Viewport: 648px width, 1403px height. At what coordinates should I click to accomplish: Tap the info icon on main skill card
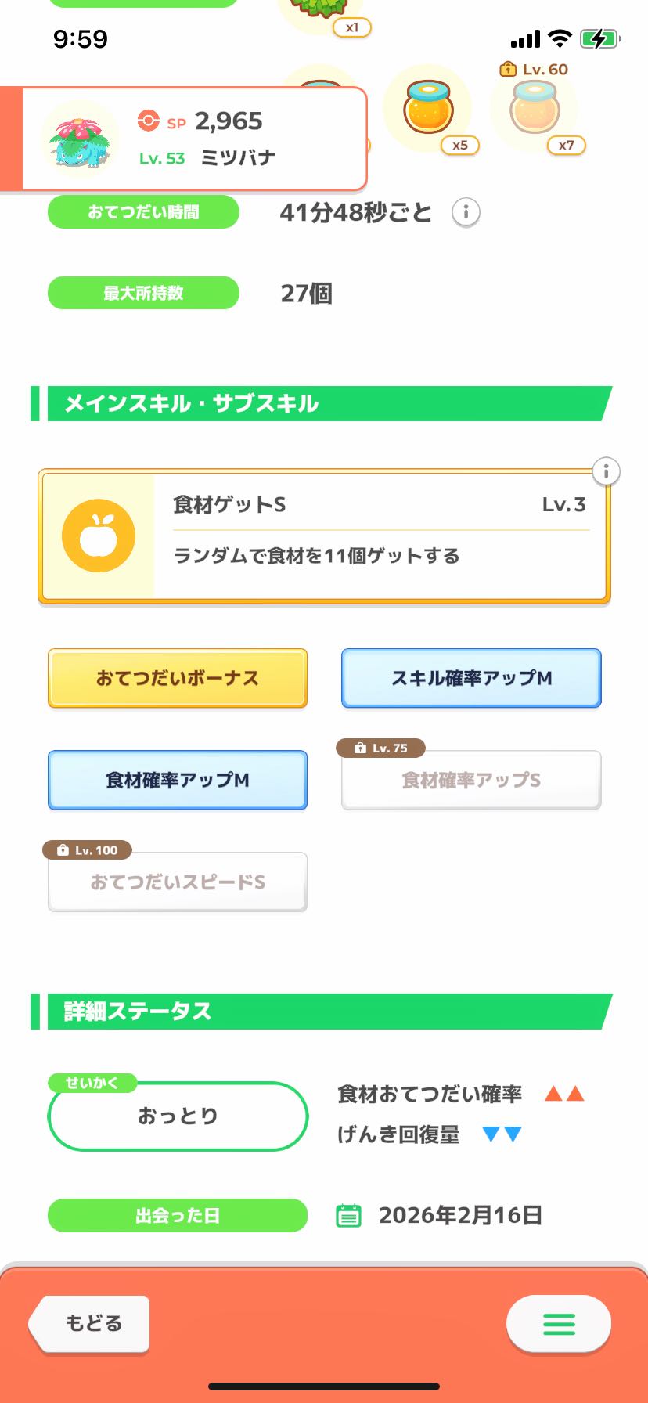point(605,471)
